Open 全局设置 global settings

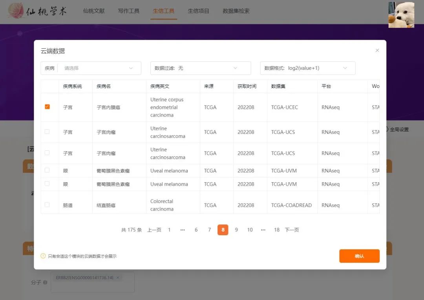[397, 130]
